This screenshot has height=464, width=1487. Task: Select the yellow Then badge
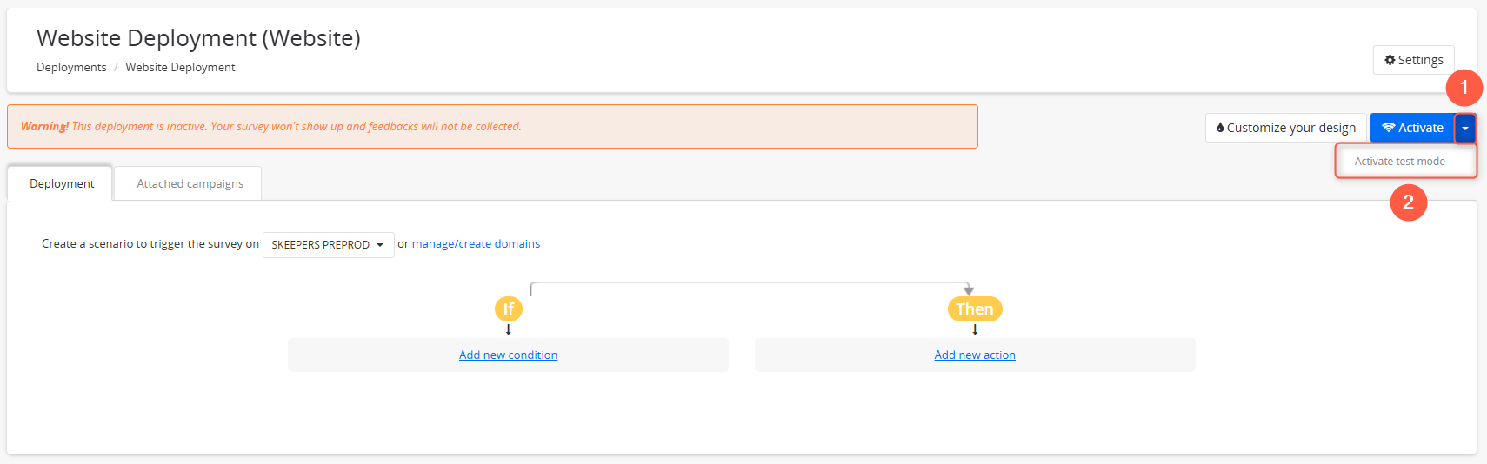975,308
